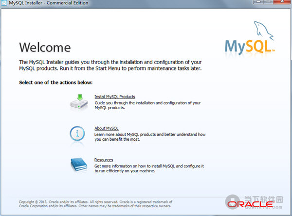Click the blue books Resources icon
Image resolution: width=292 pixels, height=216 pixels.
(x=79, y=165)
